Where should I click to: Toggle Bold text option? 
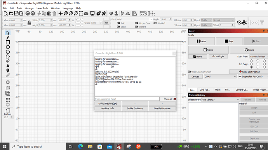(118, 23)
